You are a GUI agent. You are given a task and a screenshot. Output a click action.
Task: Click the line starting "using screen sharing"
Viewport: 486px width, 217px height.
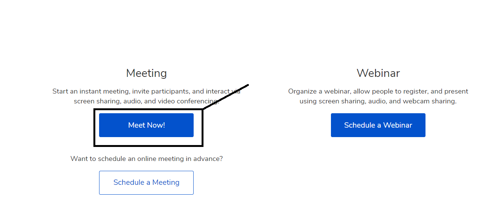pos(378,101)
